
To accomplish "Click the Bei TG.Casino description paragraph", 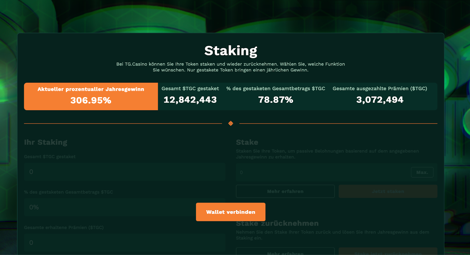I will click(231, 67).
